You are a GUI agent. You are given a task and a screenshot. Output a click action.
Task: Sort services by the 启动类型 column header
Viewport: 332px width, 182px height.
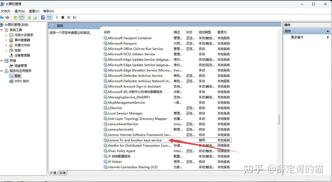point(204,32)
